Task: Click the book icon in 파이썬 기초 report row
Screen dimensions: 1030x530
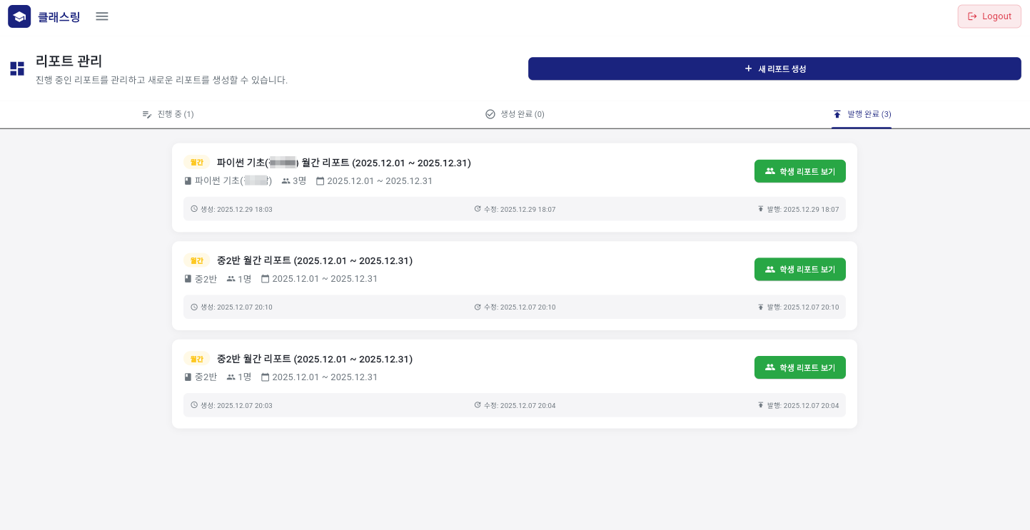Action: pyautogui.click(x=188, y=181)
